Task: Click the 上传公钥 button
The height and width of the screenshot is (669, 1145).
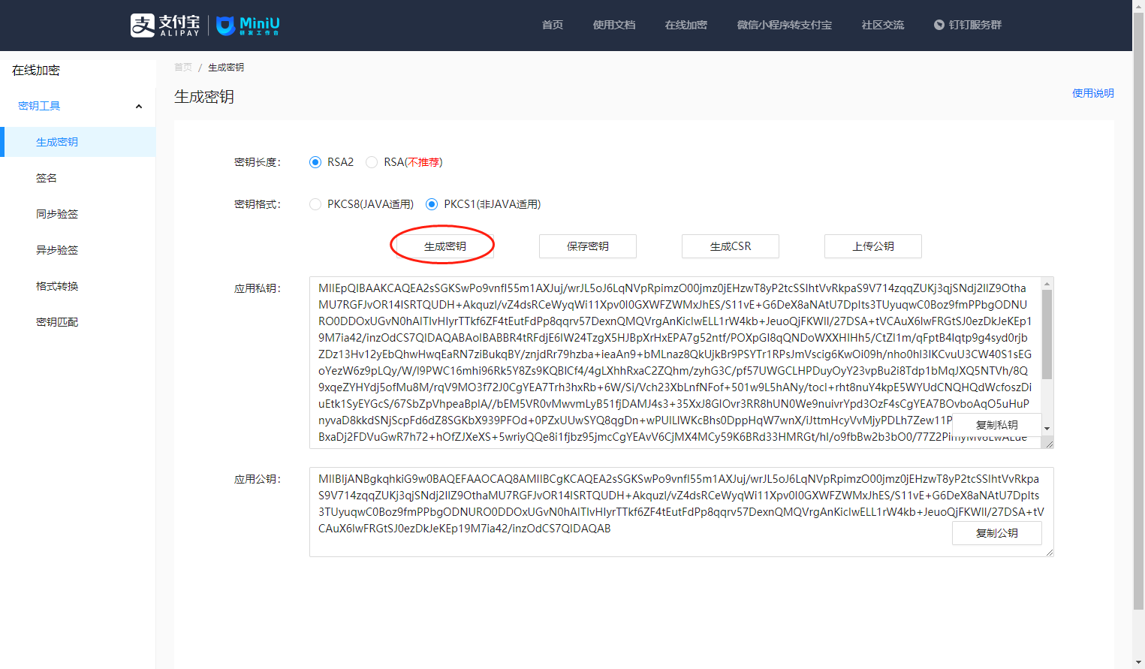Action: click(x=872, y=246)
